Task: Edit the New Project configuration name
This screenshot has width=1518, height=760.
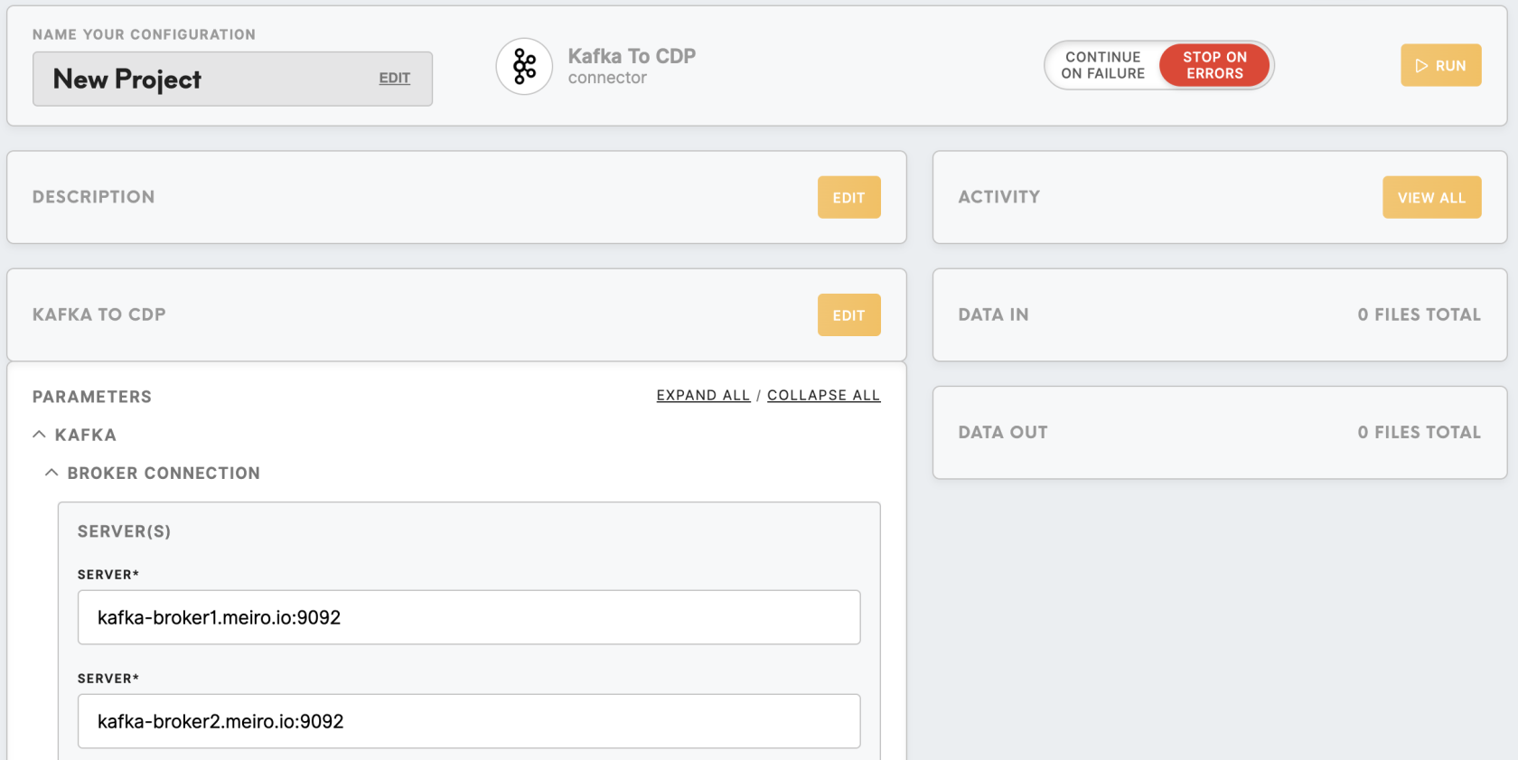Action: [x=394, y=79]
